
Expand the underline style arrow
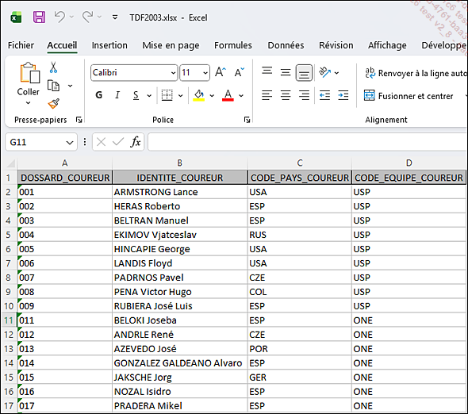pyautogui.click(x=149, y=95)
